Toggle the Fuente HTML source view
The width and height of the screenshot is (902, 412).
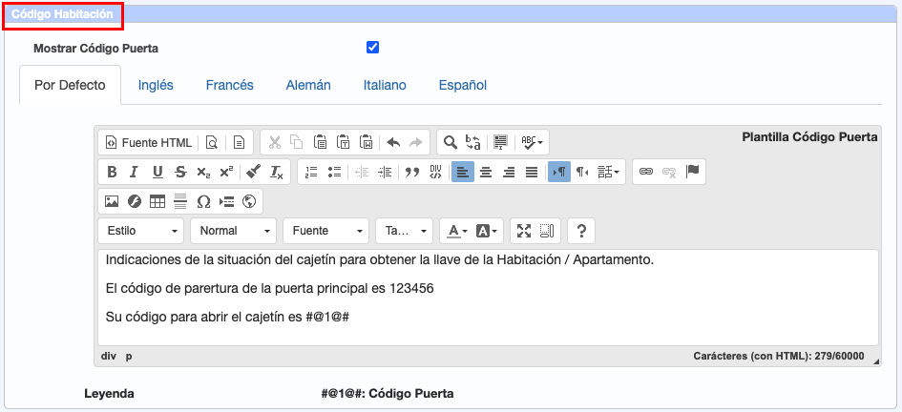pos(149,142)
